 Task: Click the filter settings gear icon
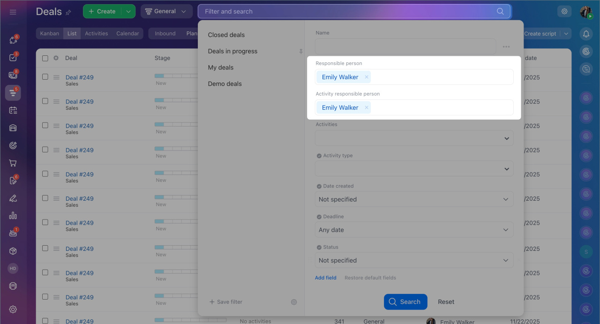point(294,302)
